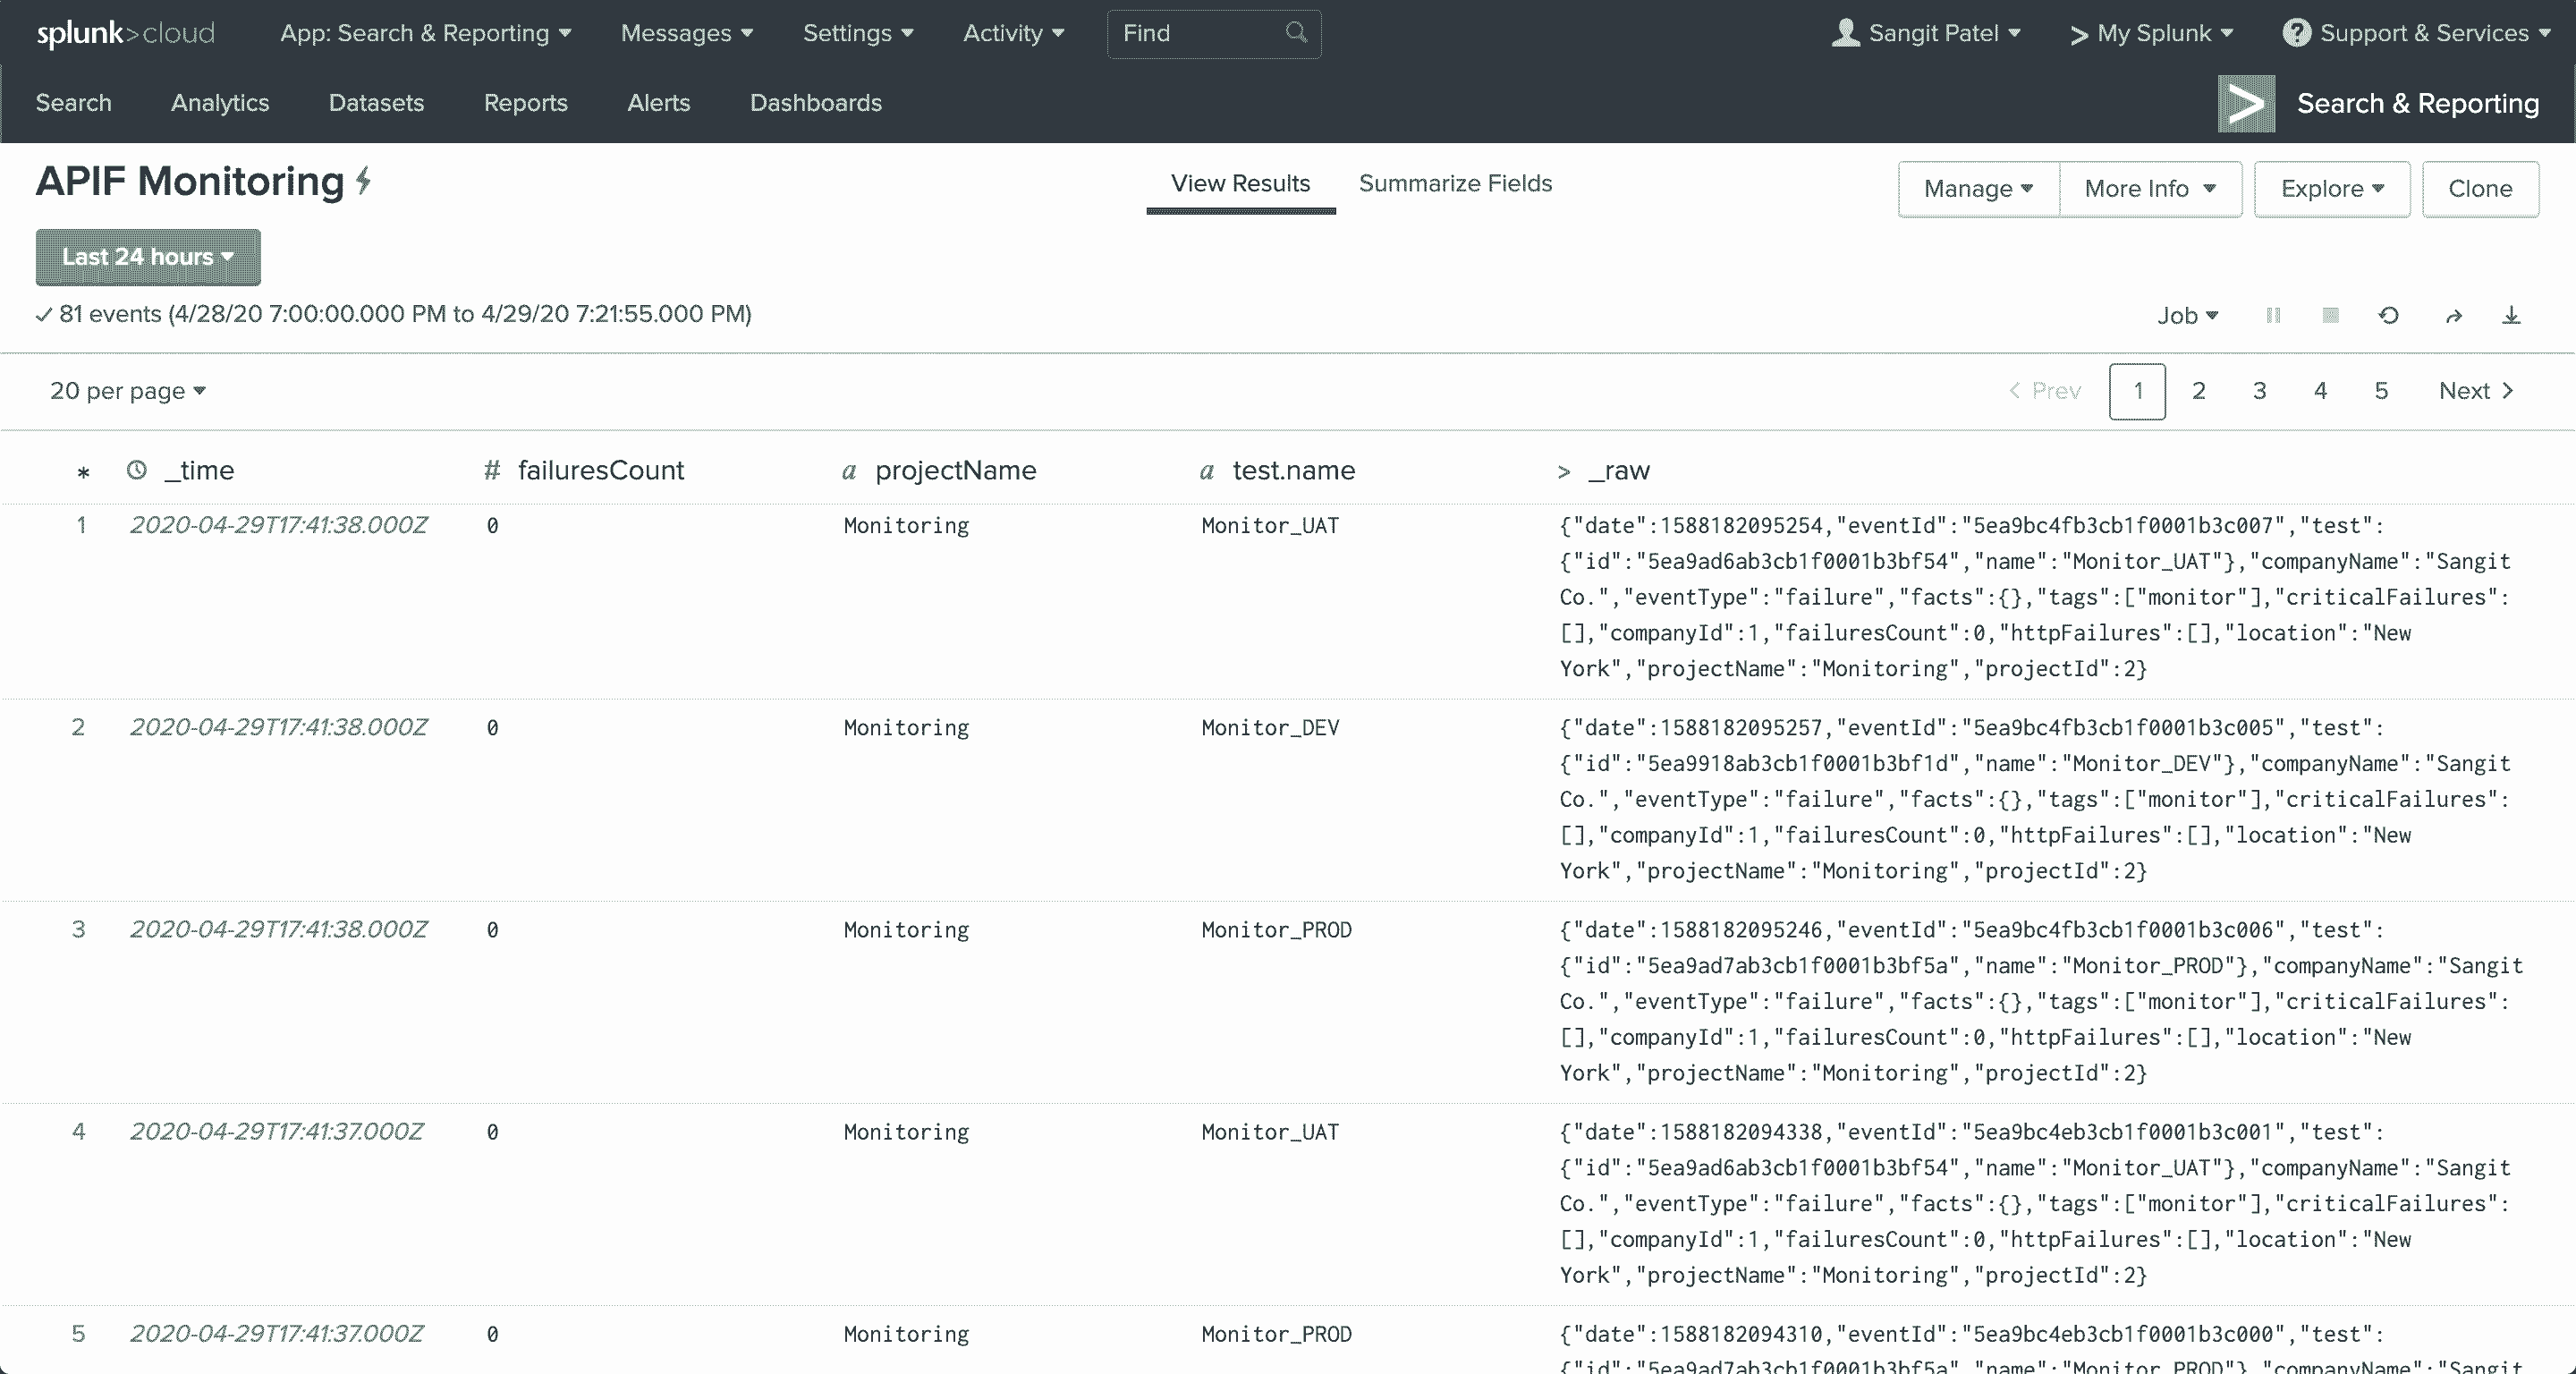Click the Clone button
The height and width of the screenshot is (1374, 2576).
2482,190
